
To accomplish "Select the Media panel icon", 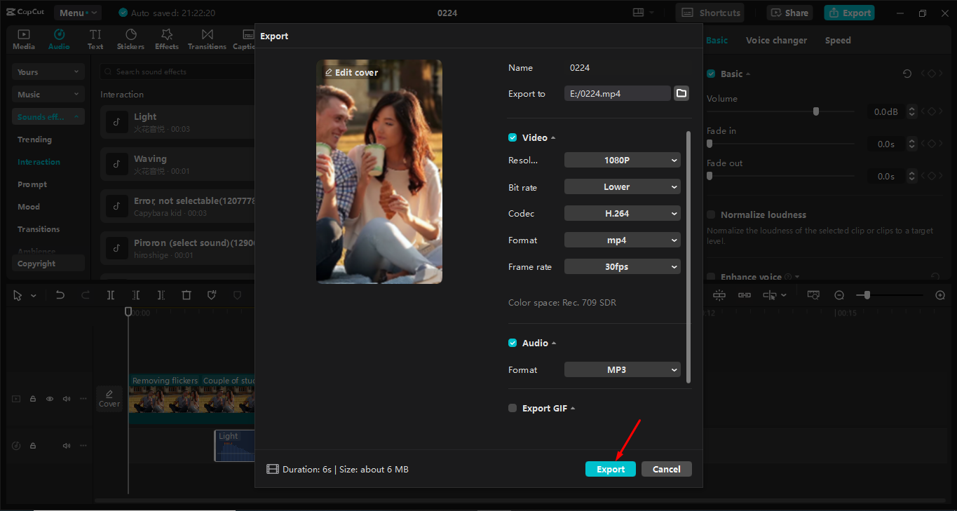I will (x=24, y=39).
